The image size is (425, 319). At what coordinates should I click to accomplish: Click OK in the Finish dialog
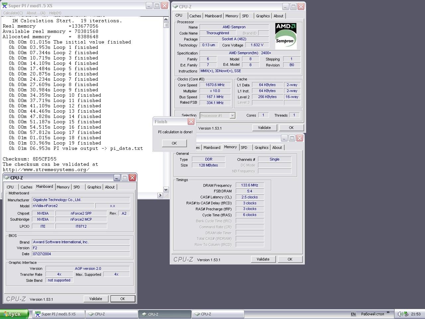coord(174,143)
